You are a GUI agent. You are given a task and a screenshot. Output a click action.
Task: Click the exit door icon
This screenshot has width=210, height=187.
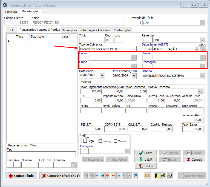(x=157, y=175)
